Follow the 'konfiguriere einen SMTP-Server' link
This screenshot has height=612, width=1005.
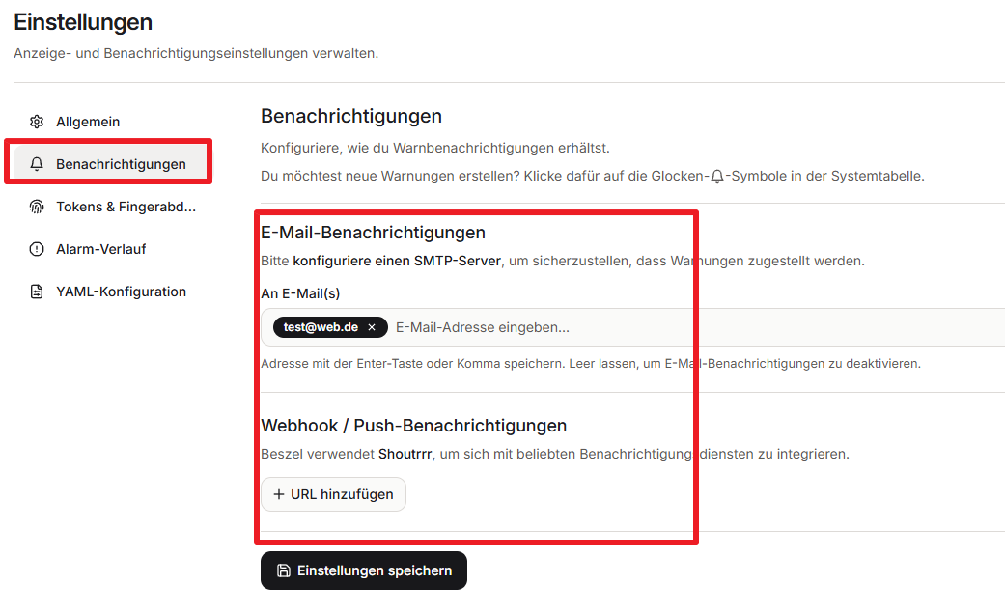point(397,261)
